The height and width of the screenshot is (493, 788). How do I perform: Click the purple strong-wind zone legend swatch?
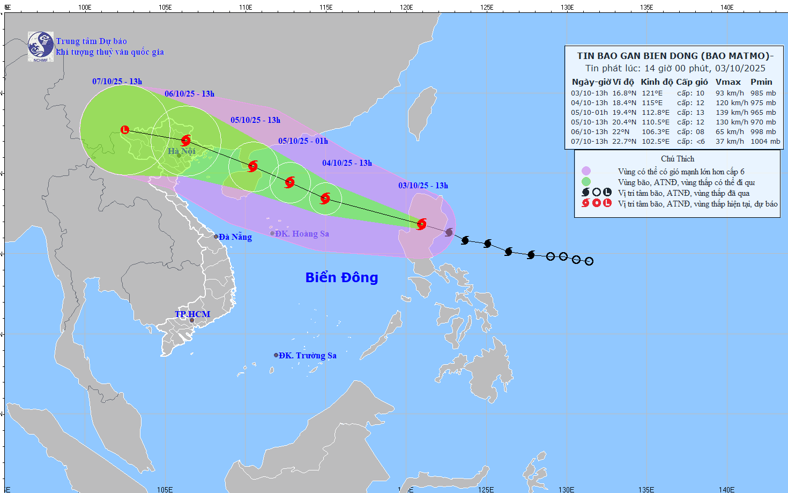586,171
